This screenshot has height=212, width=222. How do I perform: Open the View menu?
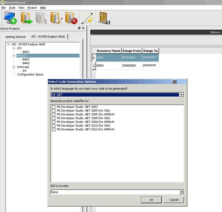click(21, 8)
